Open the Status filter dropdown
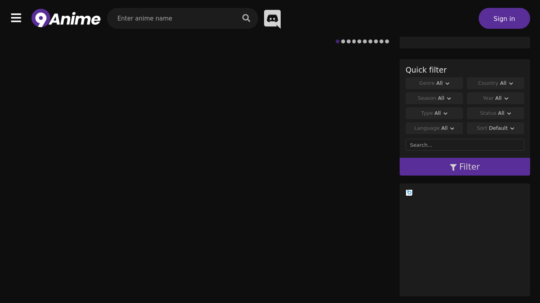This screenshot has width=540, height=303. pos(495,113)
